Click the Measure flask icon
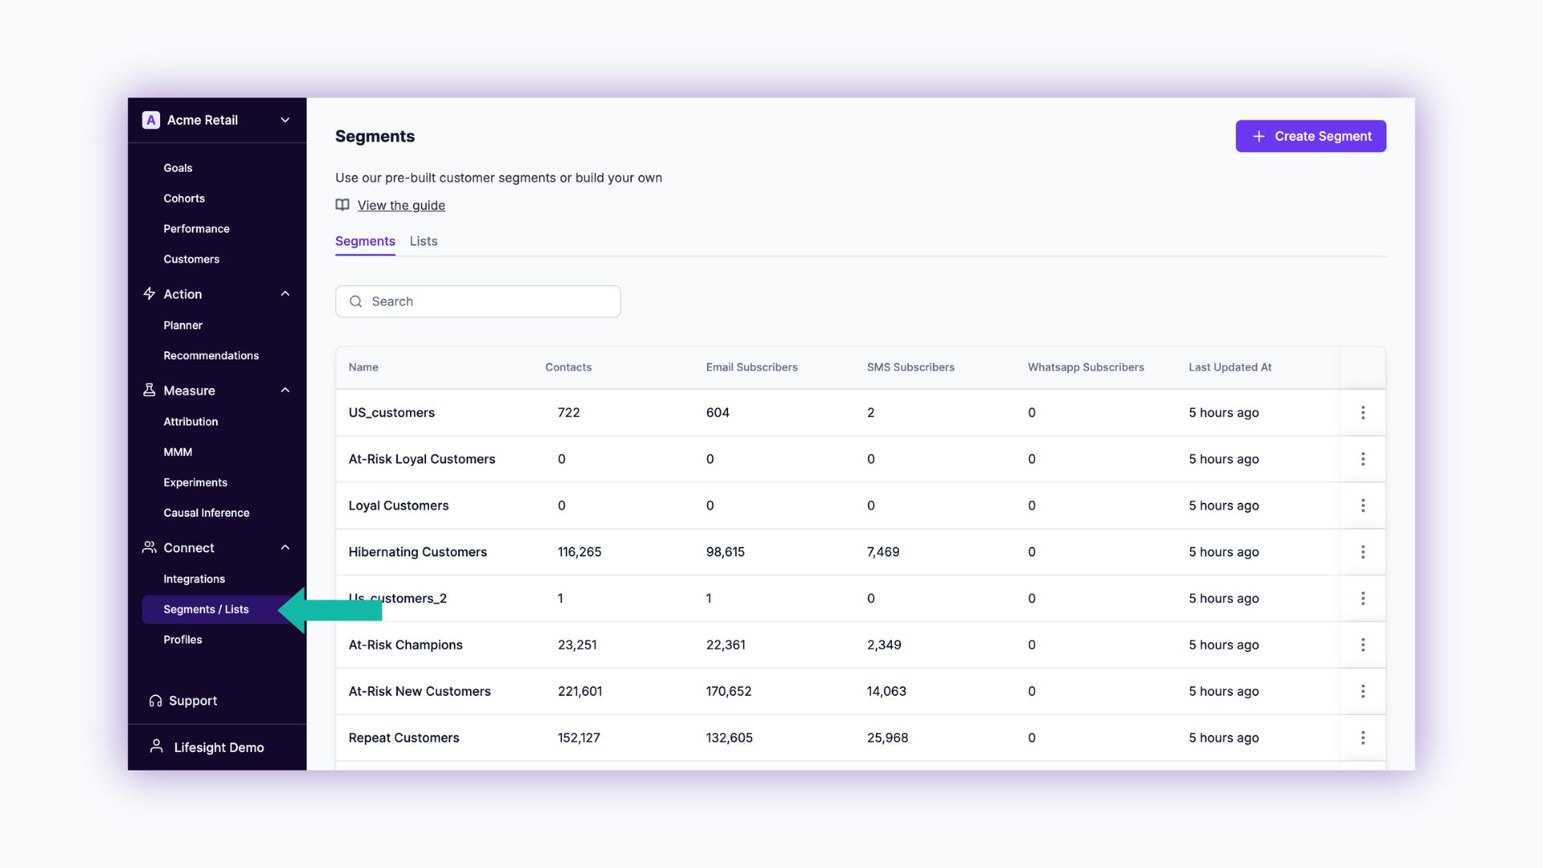This screenshot has height=868, width=1543. (x=149, y=391)
